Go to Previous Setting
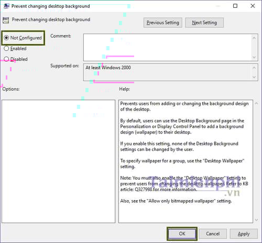 [x=163, y=23]
